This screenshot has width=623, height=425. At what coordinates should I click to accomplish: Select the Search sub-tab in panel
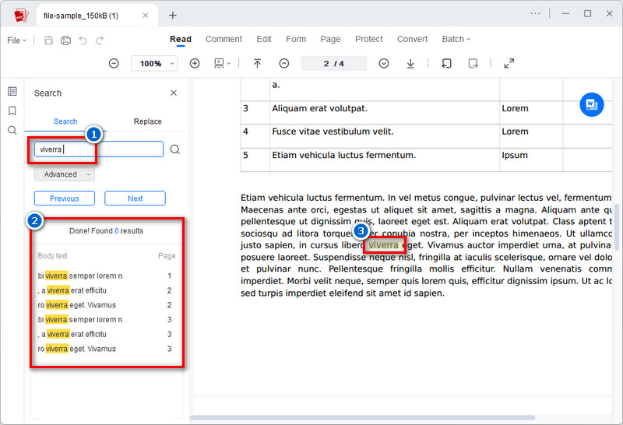[x=65, y=121]
